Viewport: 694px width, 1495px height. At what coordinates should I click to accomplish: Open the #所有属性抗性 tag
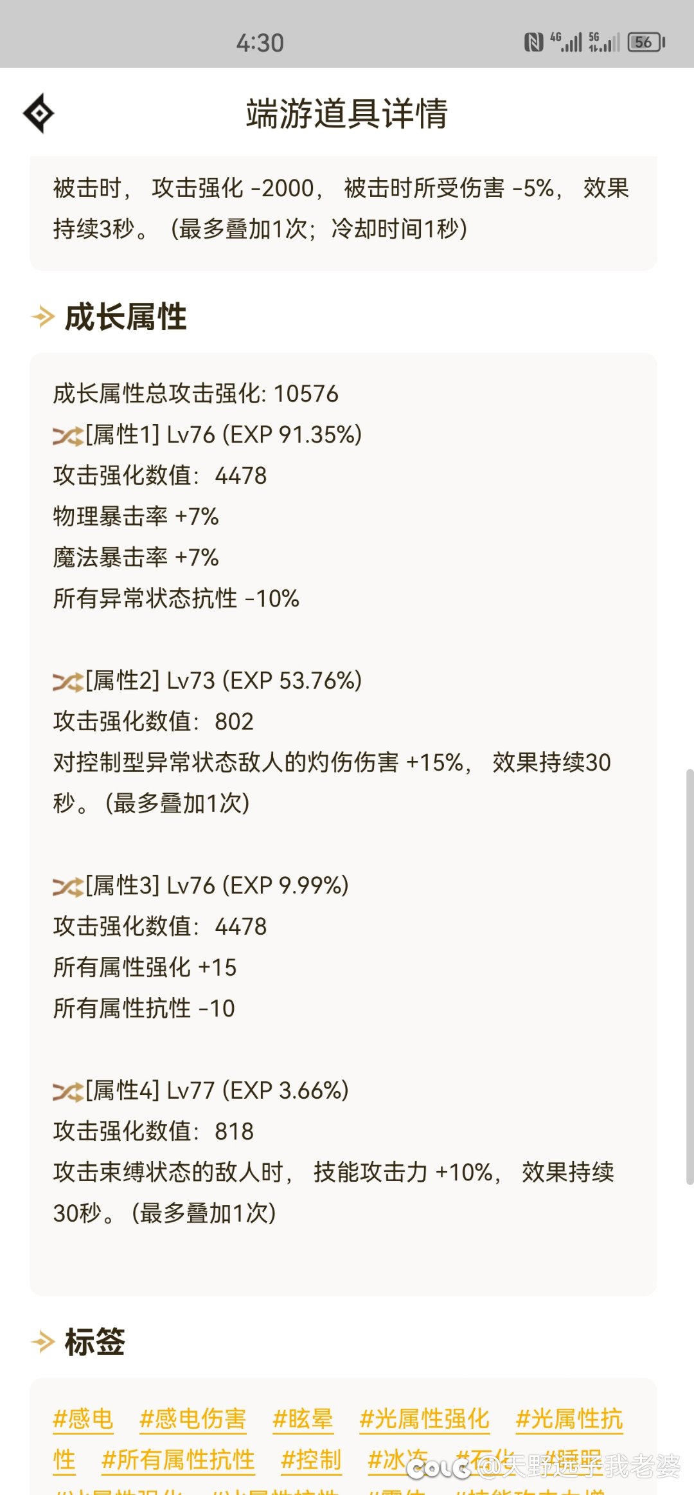tap(178, 1460)
